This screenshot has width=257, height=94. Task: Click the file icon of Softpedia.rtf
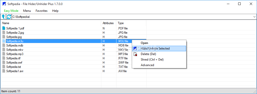pyautogui.click(x=4, y=58)
